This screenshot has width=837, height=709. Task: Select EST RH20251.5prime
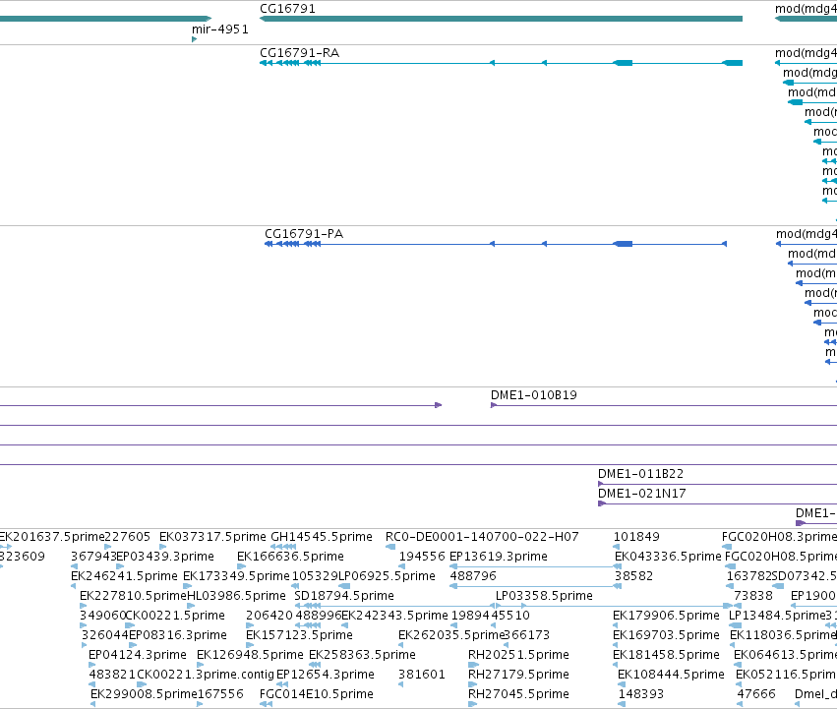click(518, 655)
